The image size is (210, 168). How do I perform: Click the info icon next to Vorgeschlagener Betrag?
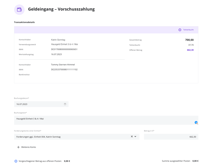pos(16,161)
